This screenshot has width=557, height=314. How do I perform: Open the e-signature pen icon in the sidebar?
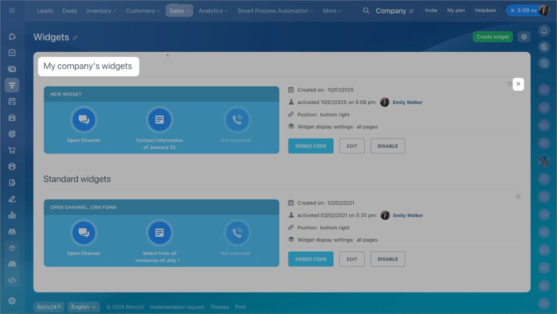12,199
